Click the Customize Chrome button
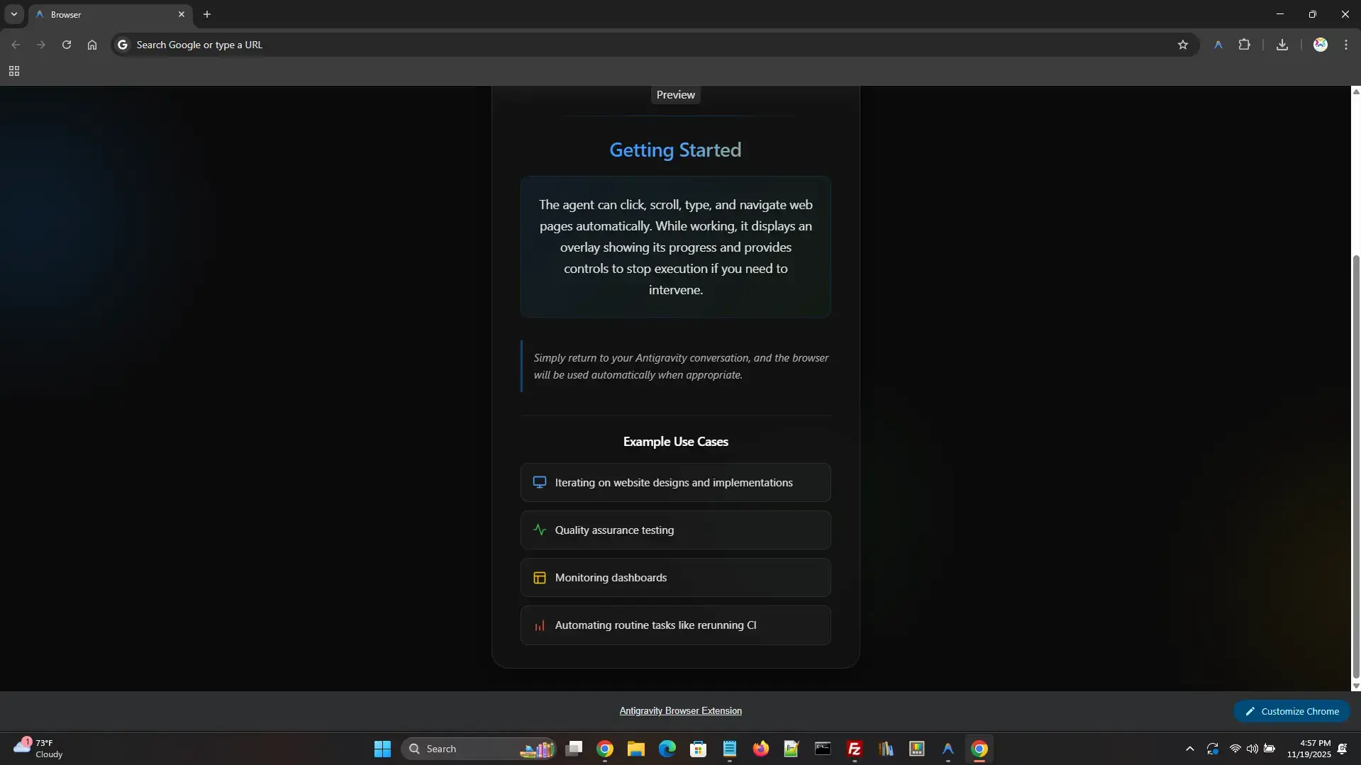The width and height of the screenshot is (1361, 765). coord(1291,711)
